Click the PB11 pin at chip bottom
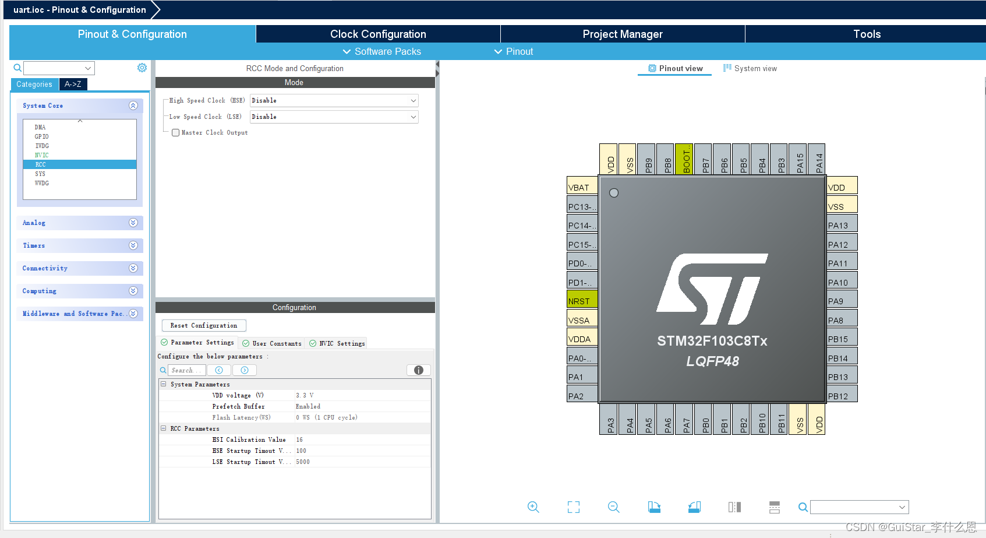 779,419
